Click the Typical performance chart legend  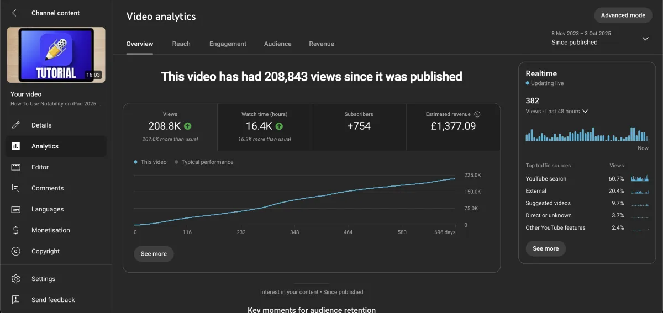point(204,162)
